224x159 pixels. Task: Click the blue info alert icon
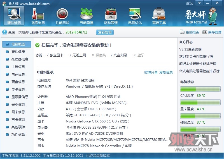4,32
